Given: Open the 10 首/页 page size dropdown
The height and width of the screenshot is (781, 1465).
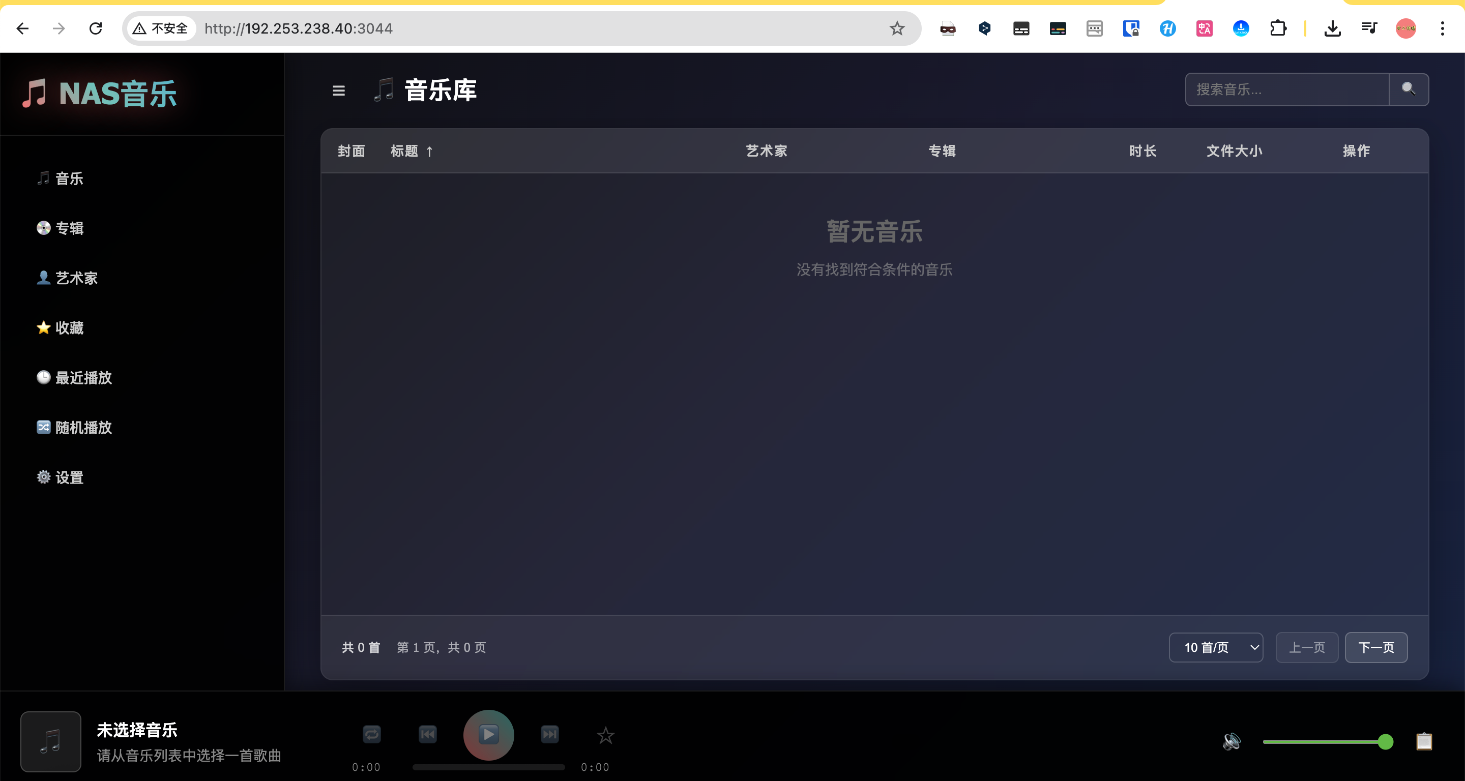Looking at the screenshot, I should [x=1216, y=647].
